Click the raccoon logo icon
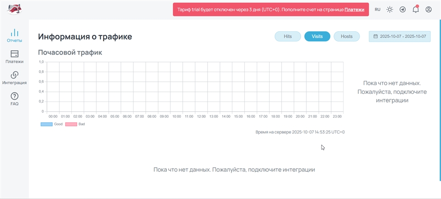 (14, 9)
